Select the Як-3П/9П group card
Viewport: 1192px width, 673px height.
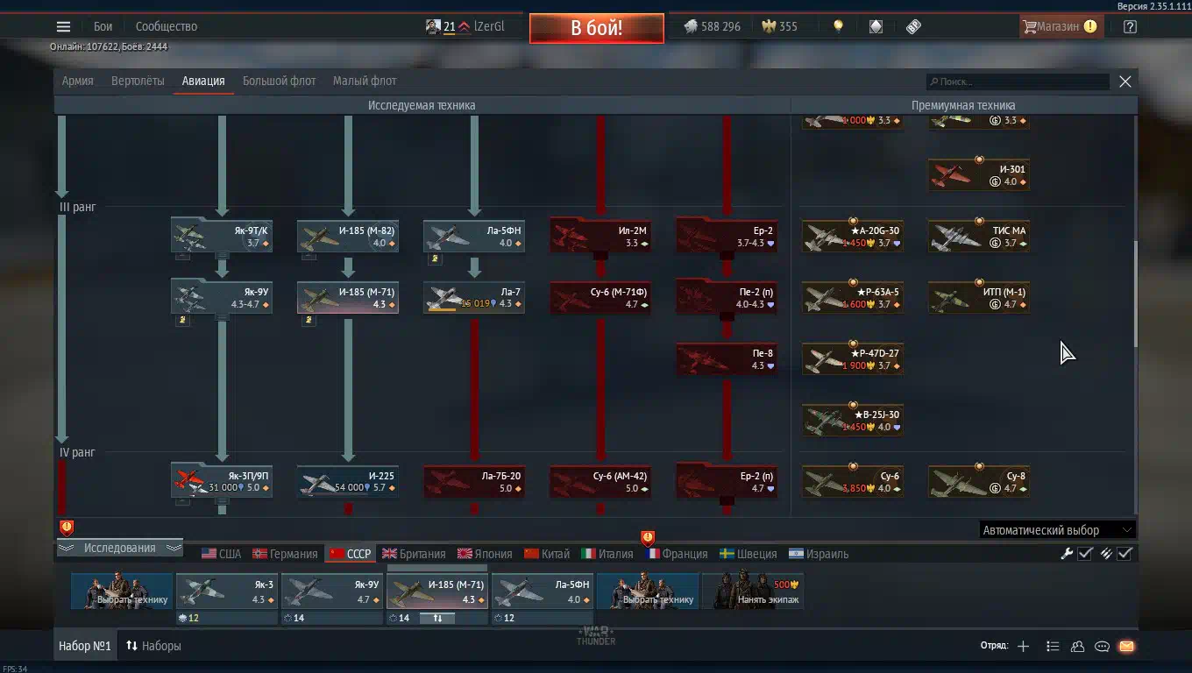pos(222,482)
